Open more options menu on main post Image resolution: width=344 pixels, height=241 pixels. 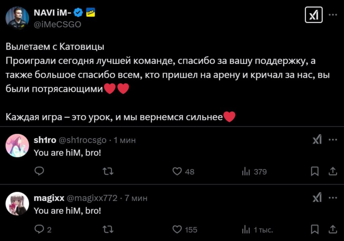pos(333,15)
